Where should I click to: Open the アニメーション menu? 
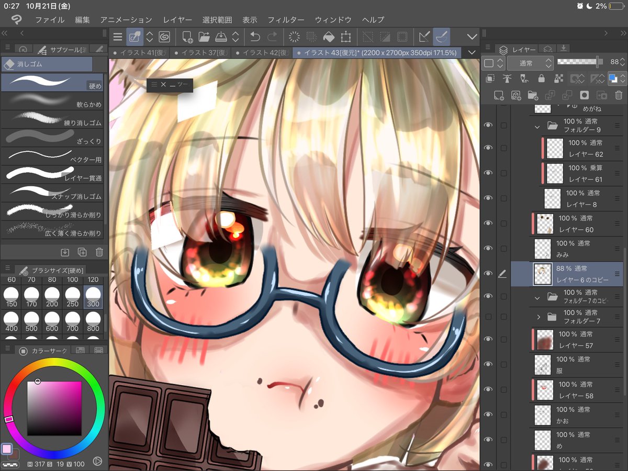coord(126,20)
